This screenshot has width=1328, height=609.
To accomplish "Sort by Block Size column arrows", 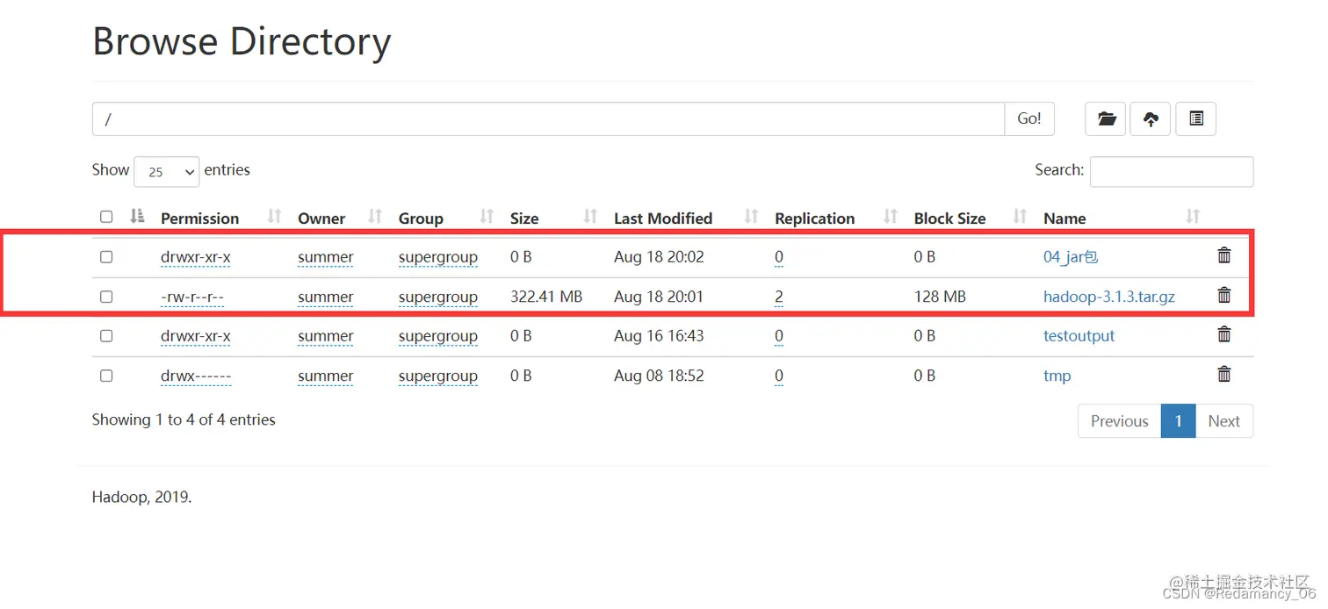I will 1020,216.
